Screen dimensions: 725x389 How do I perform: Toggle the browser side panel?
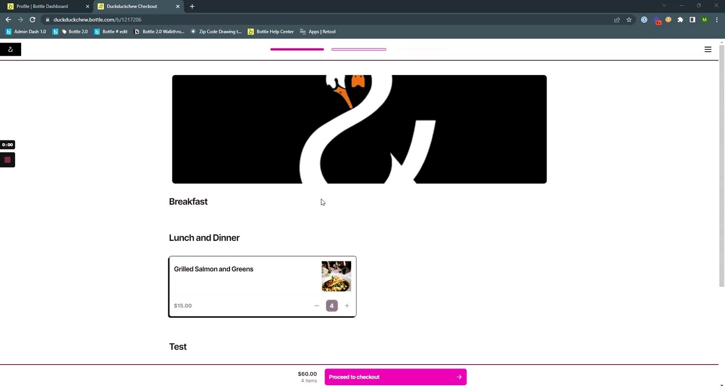pos(692,19)
